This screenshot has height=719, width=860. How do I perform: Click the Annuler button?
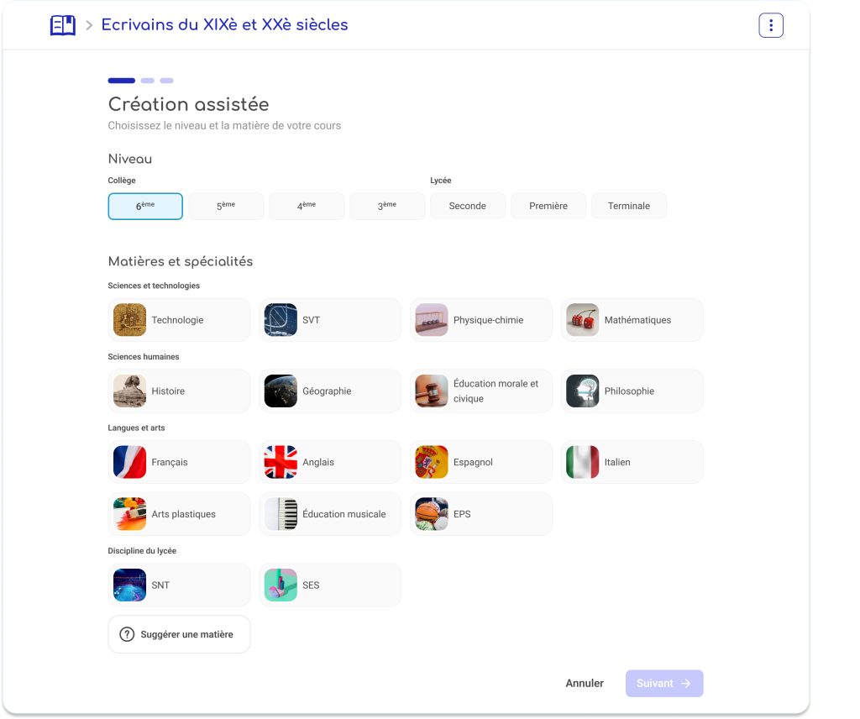click(585, 684)
